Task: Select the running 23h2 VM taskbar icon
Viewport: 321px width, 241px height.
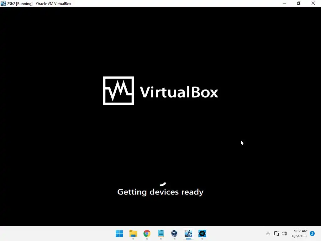Action: click(x=188, y=233)
